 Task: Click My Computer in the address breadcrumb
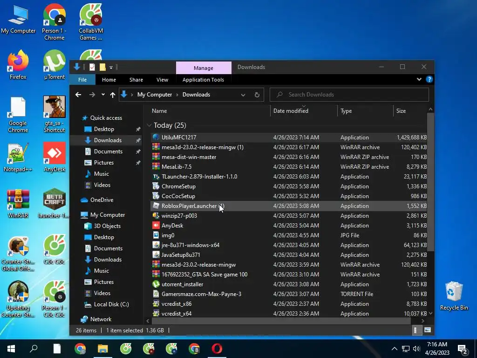tap(155, 95)
